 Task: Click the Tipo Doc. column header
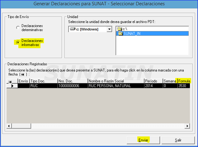tap(44, 81)
